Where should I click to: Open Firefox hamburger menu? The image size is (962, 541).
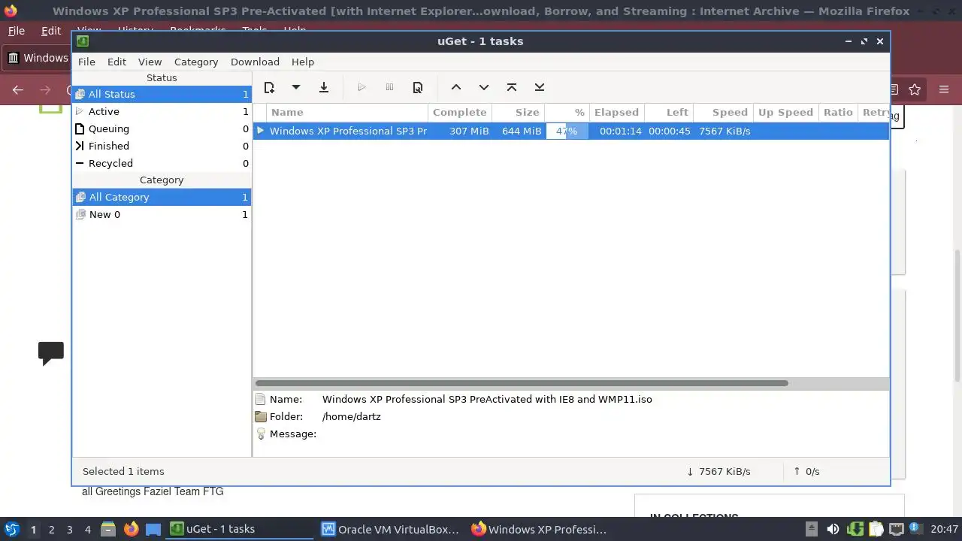(944, 89)
